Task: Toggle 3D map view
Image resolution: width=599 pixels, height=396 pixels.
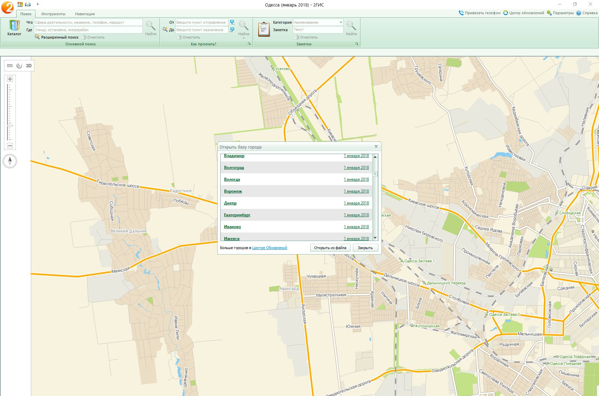Action: tap(29, 66)
